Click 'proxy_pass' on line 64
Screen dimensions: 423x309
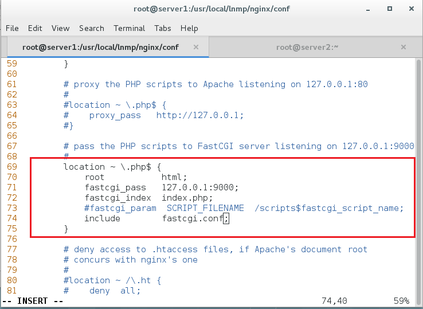115,115
